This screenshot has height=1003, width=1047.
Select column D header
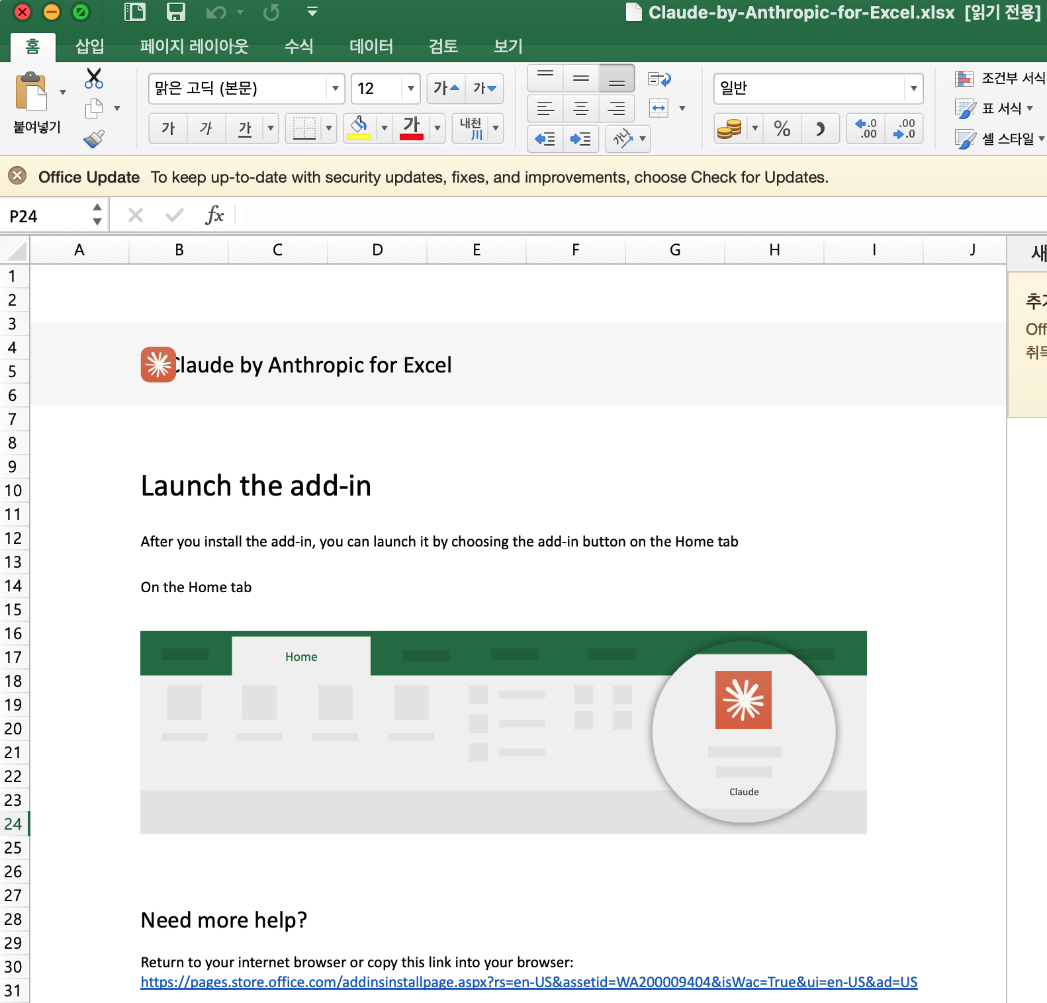point(377,250)
